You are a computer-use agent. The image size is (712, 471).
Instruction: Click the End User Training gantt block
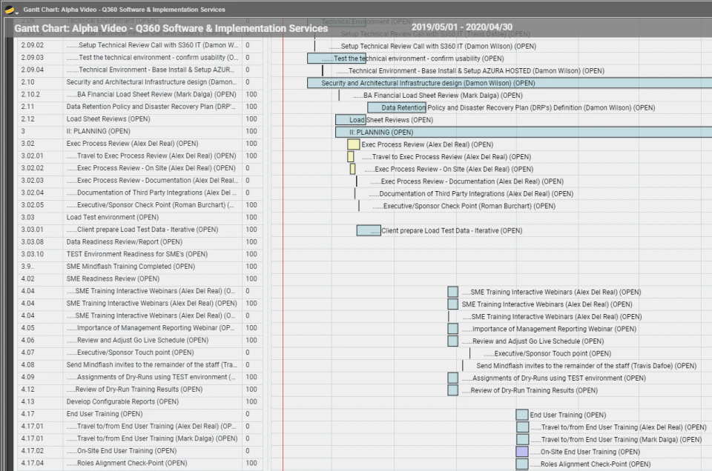[x=522, y=415]
